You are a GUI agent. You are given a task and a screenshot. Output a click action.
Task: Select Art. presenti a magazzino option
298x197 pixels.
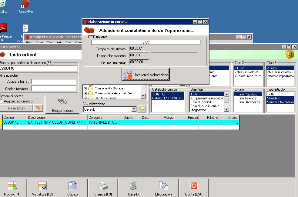tap(207, 98)
